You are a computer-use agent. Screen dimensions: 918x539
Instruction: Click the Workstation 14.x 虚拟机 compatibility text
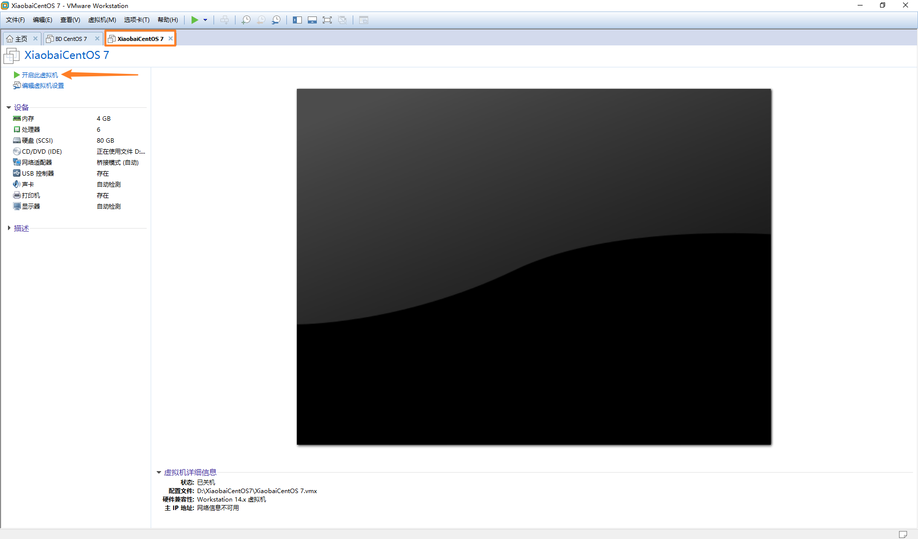(x=231, y=500)
